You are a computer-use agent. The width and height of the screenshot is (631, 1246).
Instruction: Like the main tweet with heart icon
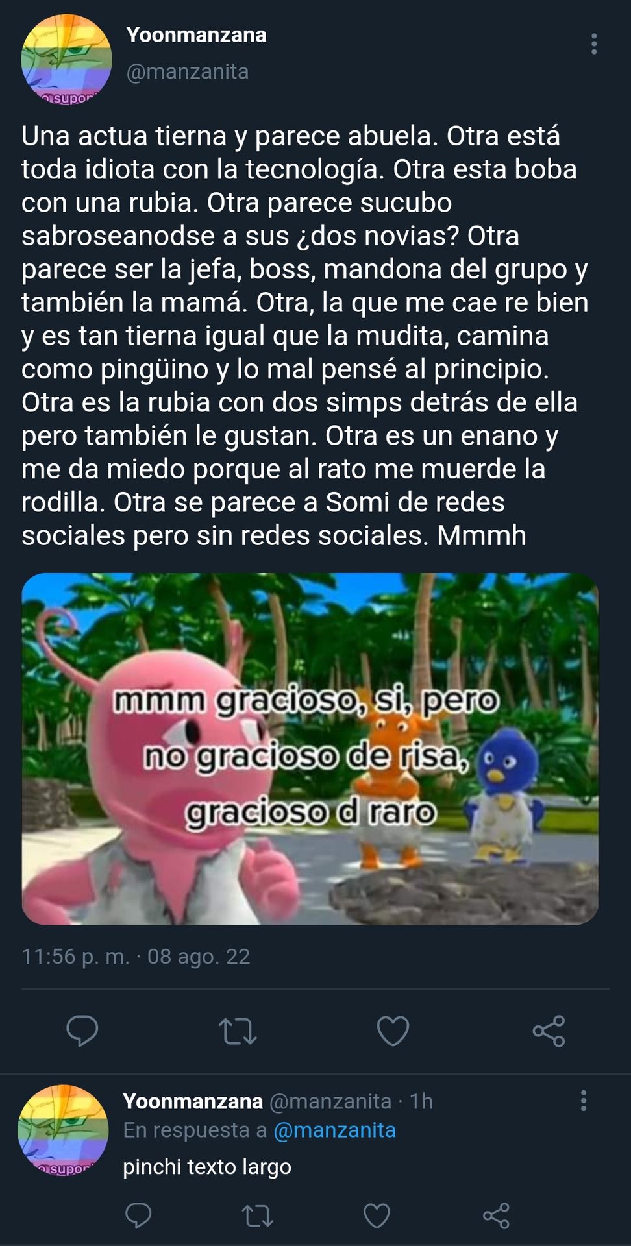tap(393, 1031)
